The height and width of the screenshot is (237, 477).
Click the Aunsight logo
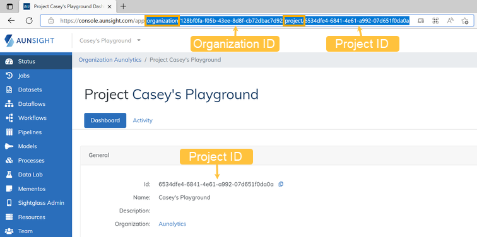30,40
